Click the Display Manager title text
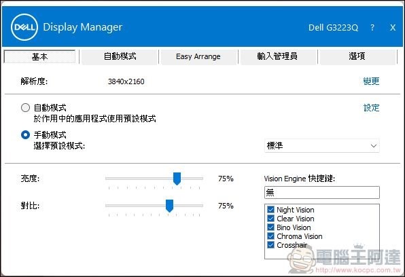The width and height of the screenshot is (405, 277). 83,27
